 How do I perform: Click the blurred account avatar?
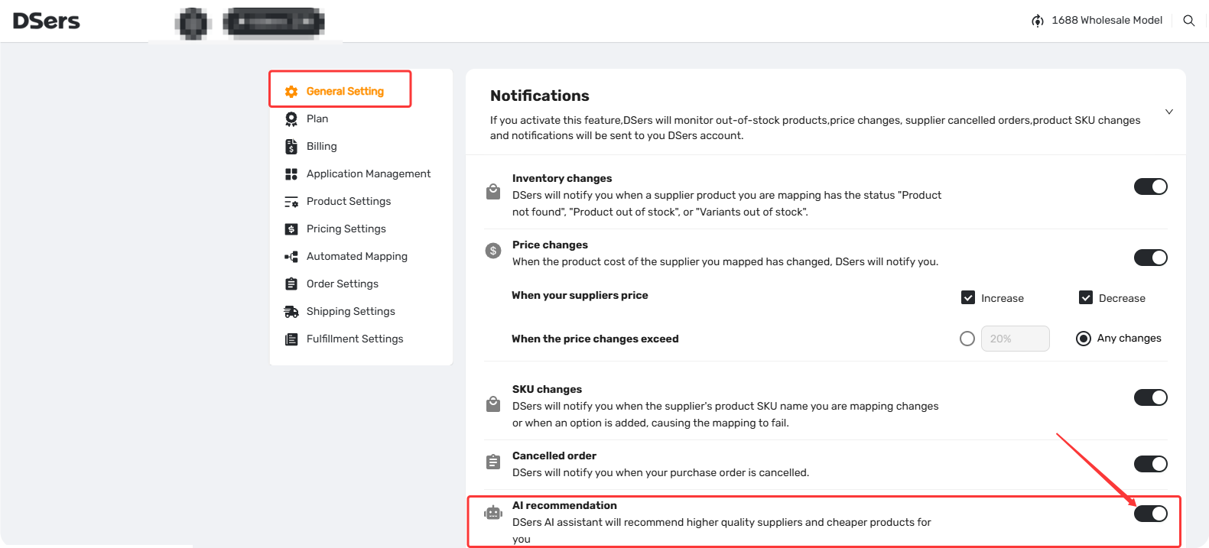pos(193,23)
